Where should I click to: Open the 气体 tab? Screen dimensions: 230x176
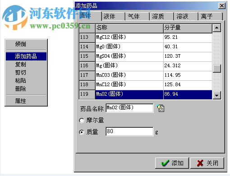click(138, 16)
